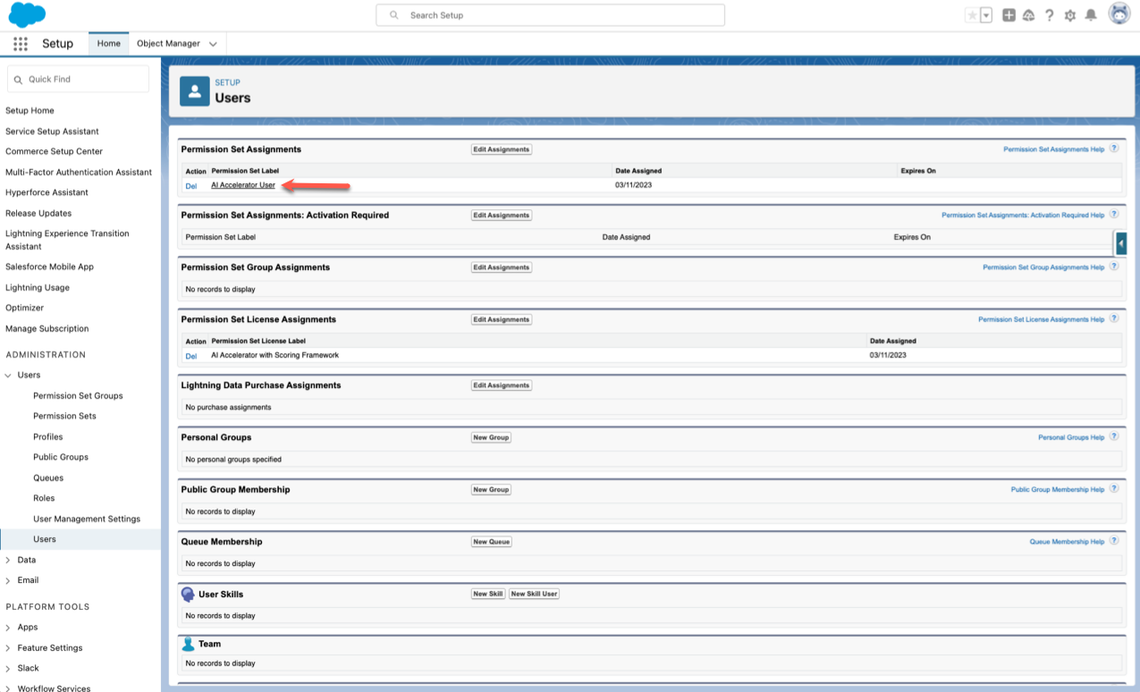
Task: Open the Trailhead guidance cloud icon
Action: click(1028, 15)
